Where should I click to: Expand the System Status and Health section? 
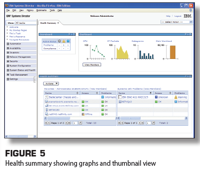pyautogui.click(x=8, y=70)
